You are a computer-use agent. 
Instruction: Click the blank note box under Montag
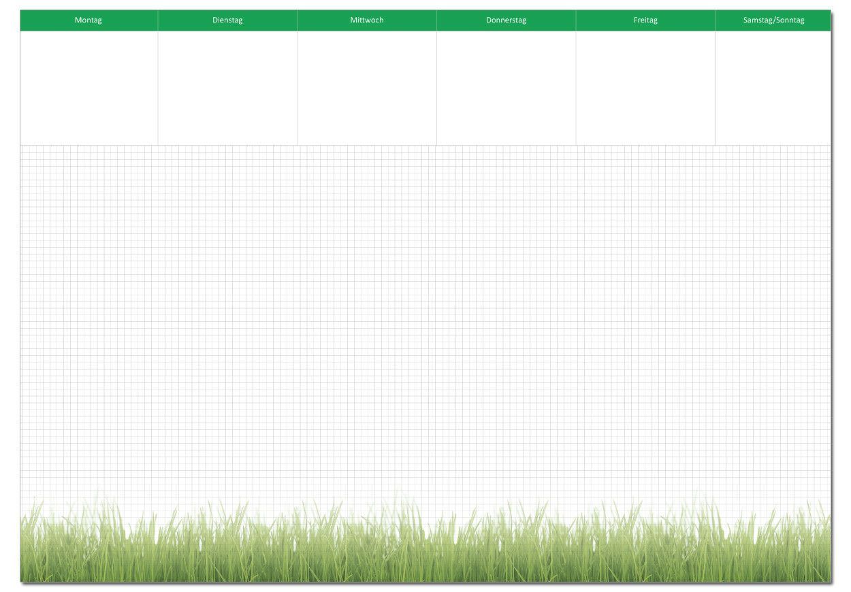point(89,88)
